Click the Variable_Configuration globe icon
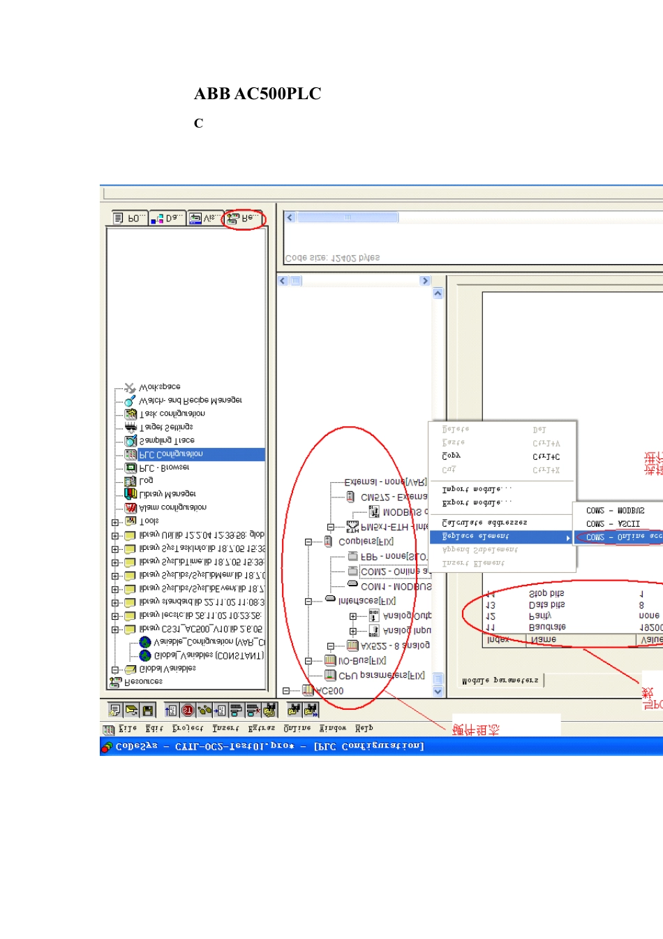Image resolution: width=663 pixels, height=939 pixels. tap(145, 642)
